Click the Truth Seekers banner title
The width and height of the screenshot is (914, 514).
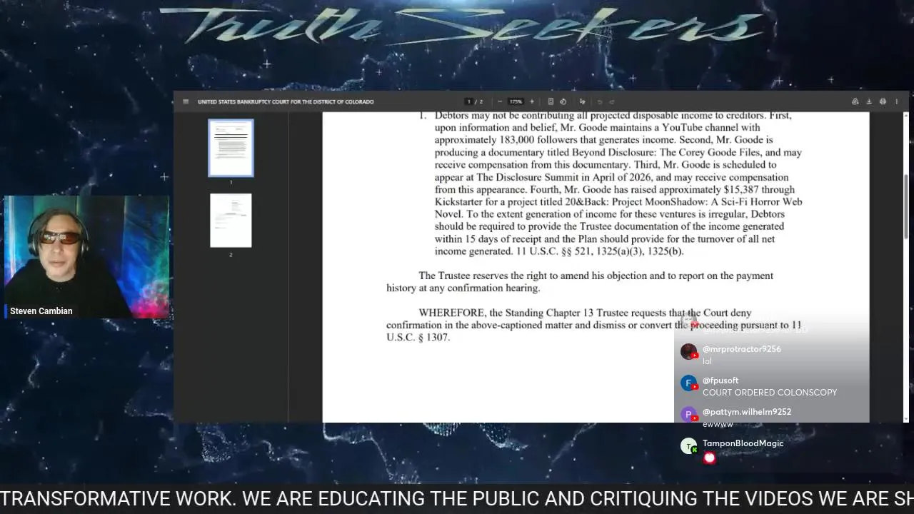pos(461,27)
